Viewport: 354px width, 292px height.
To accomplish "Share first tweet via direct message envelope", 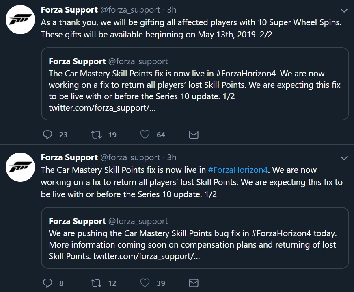I will (x=194, y=135).
